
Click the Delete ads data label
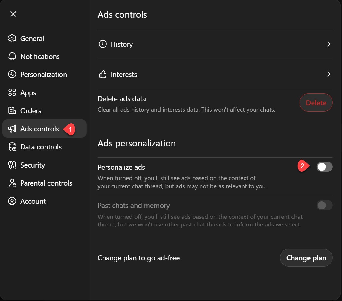[x=122, y=99]
